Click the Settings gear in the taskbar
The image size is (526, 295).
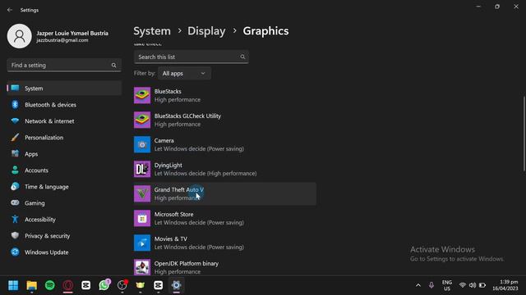(x=177, y=285)
